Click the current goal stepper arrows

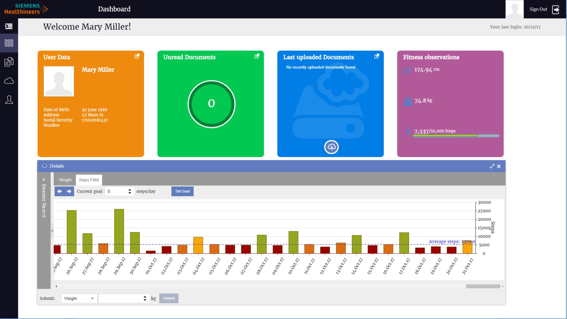130,191
